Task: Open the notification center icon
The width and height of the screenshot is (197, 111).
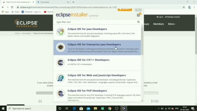Action: pos(193,108)
